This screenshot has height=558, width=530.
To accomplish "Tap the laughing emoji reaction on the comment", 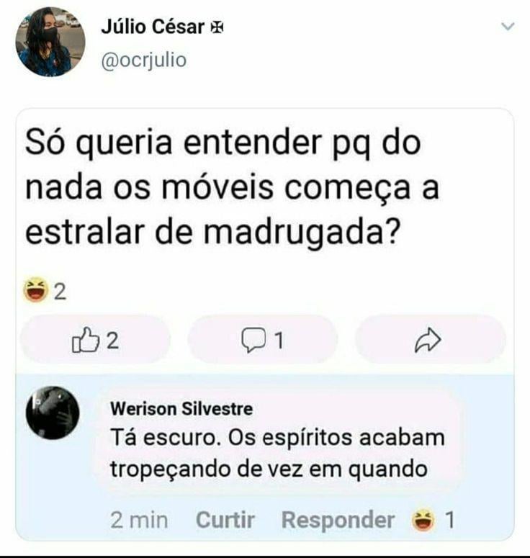I will click(x=423, y=521).
